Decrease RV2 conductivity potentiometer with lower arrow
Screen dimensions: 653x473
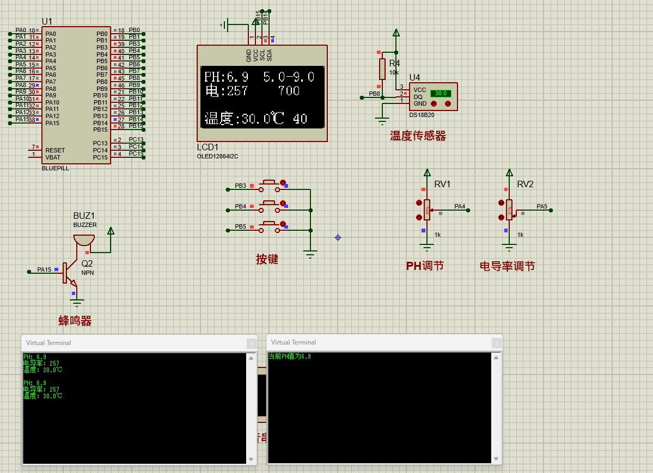(501, 217)
